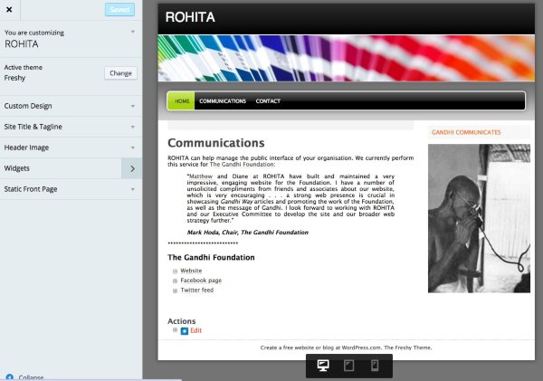The height and width of the screenshot is (381, 543).
Task: Click the plus icon beside Twitter feed
Action: click(175, 291)
